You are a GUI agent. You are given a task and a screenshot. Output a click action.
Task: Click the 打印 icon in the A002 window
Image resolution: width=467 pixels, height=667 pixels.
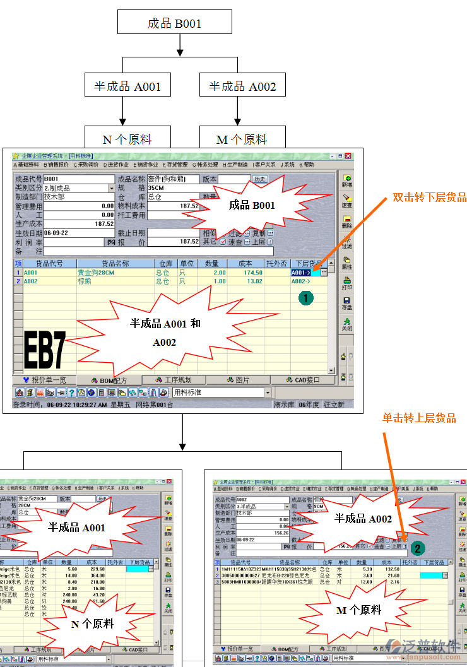pyautogui.click(x=462, y=577)
